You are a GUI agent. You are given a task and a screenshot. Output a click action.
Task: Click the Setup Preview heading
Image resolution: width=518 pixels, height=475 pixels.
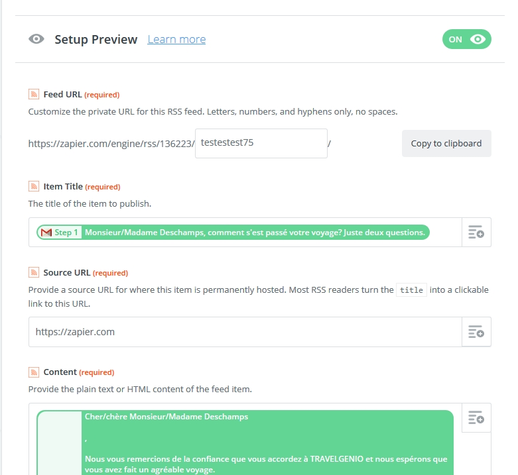coord(96,39)
